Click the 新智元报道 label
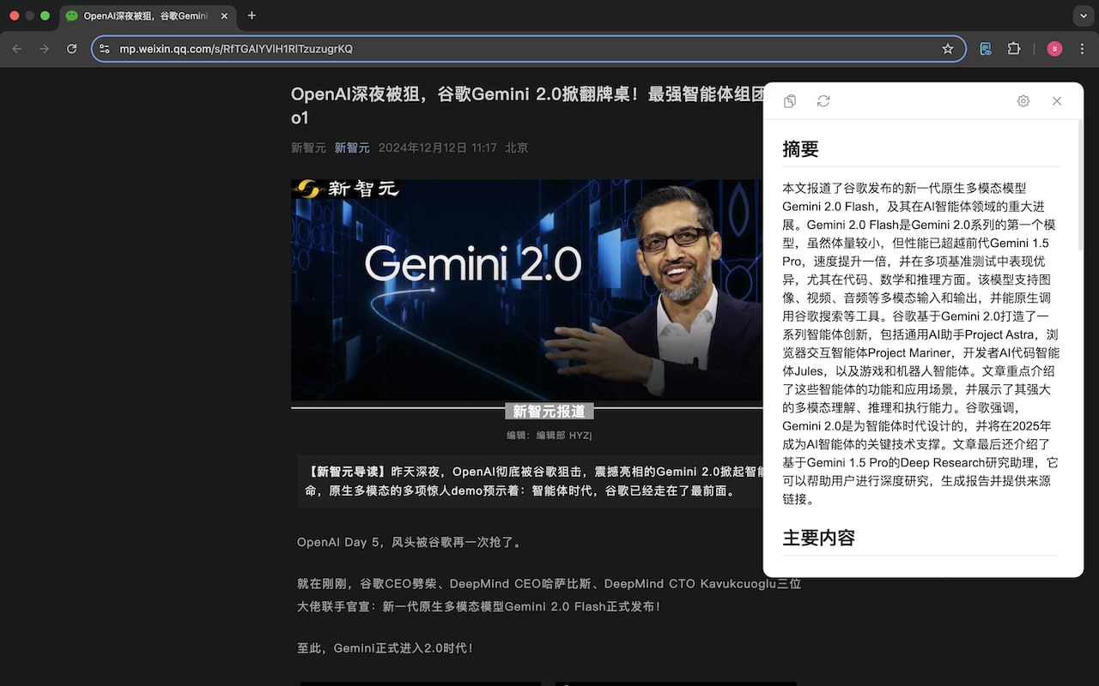The width and height of the screenshot is (1099, 686). pos(549,411)
